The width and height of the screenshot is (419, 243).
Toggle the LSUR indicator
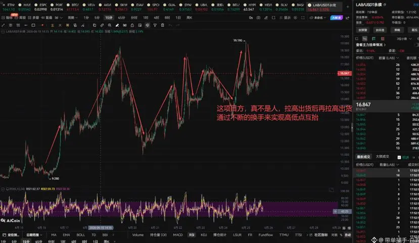(237, 235)
